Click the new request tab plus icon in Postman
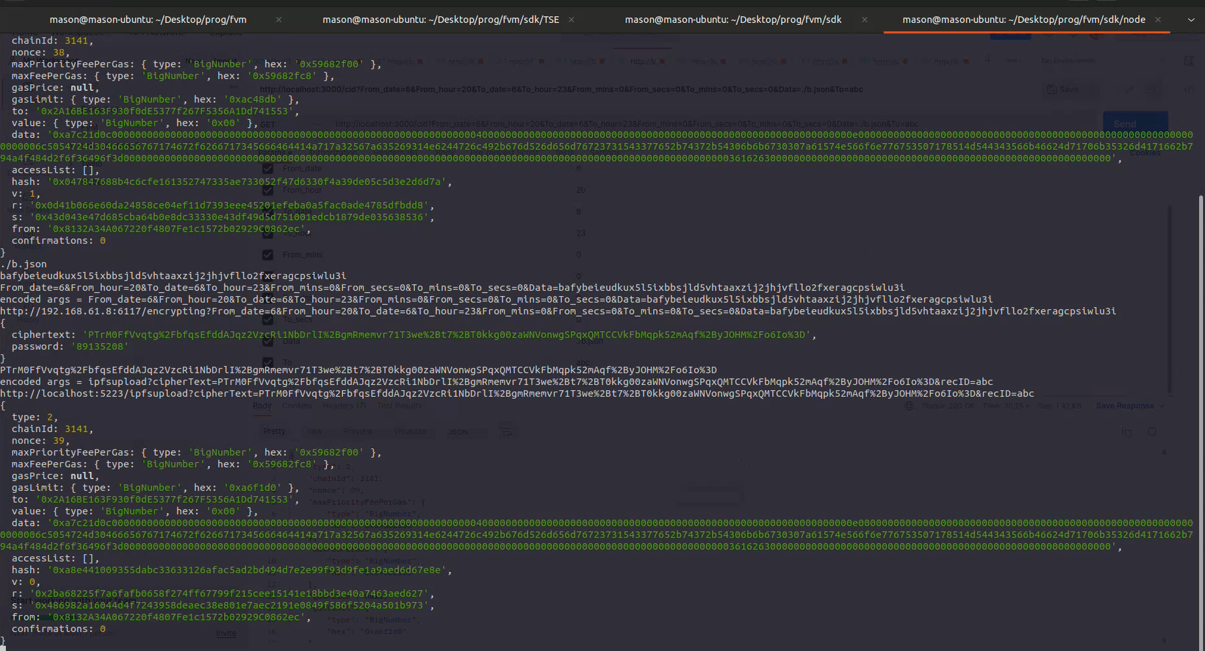This screenshot has width=1205, height=651. [988, 61]
